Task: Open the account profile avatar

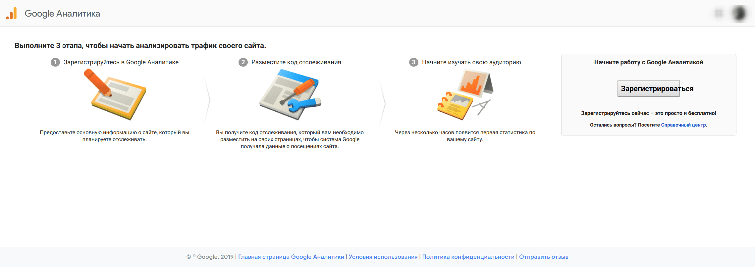Action: 739,13
